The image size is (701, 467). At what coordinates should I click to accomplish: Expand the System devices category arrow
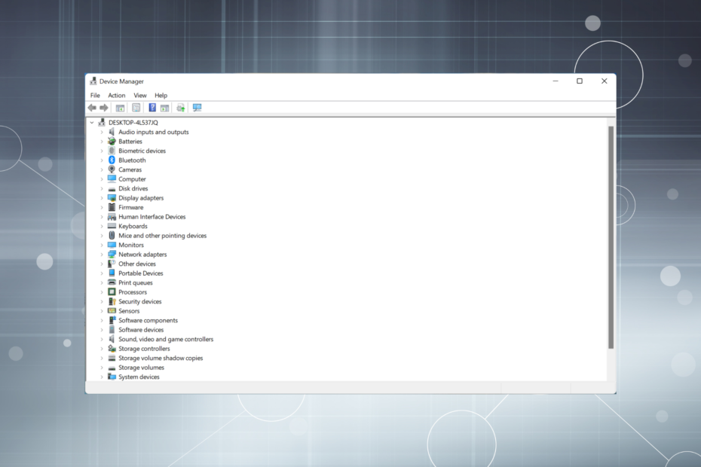[102, 377]
